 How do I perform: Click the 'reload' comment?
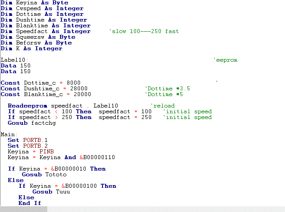(x=163, y=106)
